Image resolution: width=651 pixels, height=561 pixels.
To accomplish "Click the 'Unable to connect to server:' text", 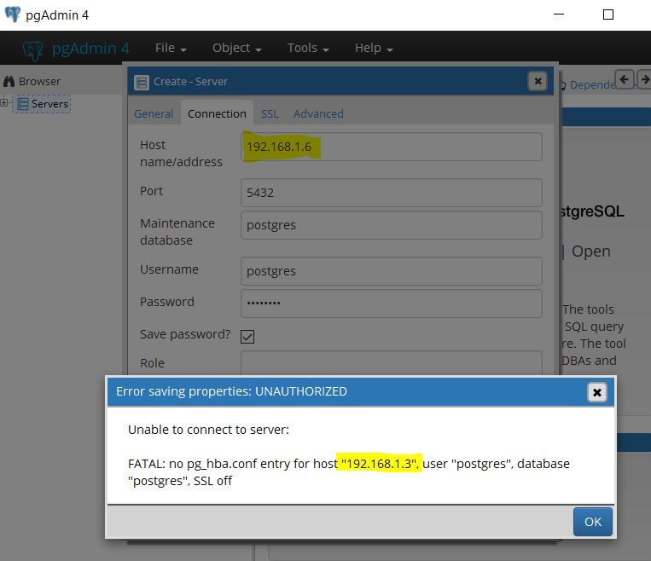I will pyautogui.click(x=208, y=430).
